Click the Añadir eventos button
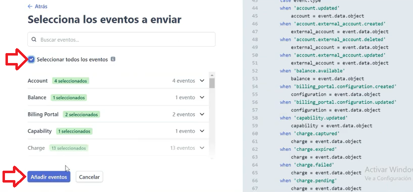The height and width of the screenshot is (192, 413). 49,177
